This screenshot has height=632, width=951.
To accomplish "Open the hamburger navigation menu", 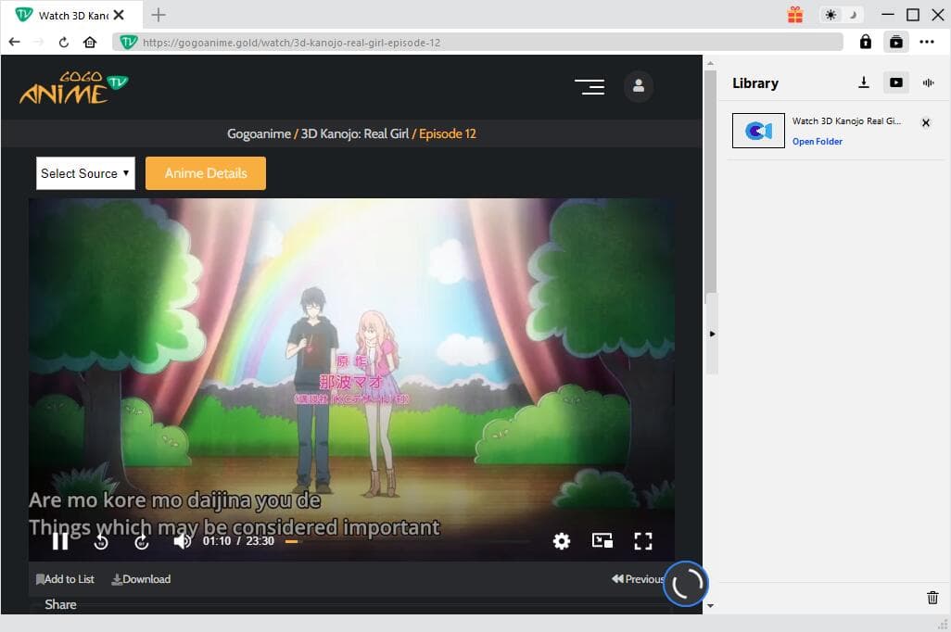I will click(590, 86).
